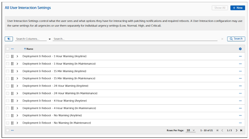Expand the No Warning (Anytime) row
The image size is (249, 139).
click(17, 115)
